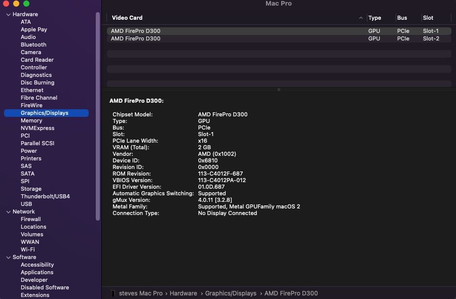Click the VRAM value '2 GB'
The width and height of the screenshot is (456, 299).
[x=205, y=147]
